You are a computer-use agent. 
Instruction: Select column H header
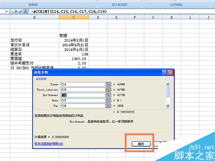click(x=172, y=18)
